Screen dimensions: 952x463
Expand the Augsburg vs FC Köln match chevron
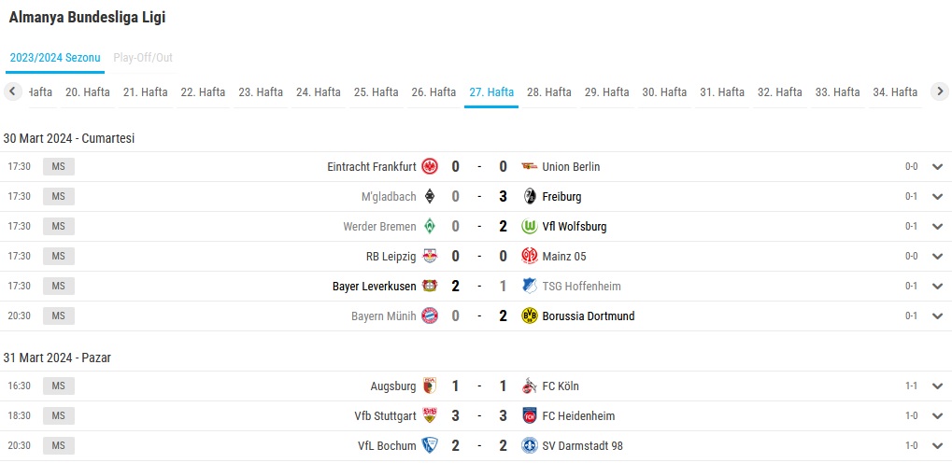coord(937,386)
